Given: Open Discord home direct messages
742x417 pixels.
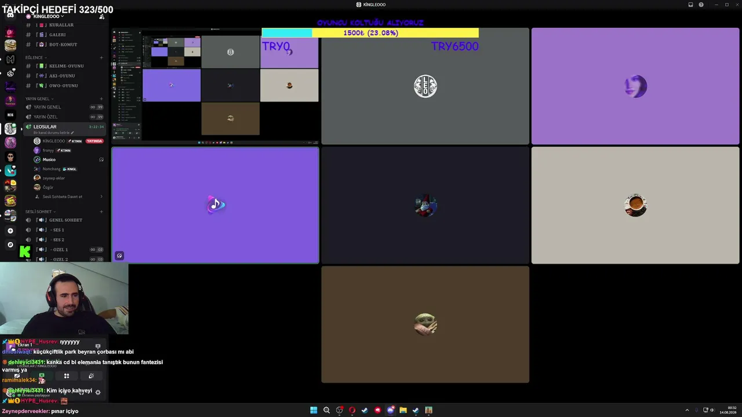Looking at the screenshot, I should [x=10, y=16].
